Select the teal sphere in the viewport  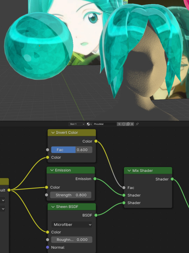[38, 46]
